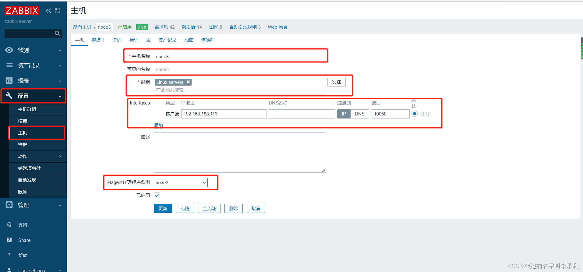Expand the User settings chevron
The height and width of the screenshot is (272, 583).
click(60, 270)
